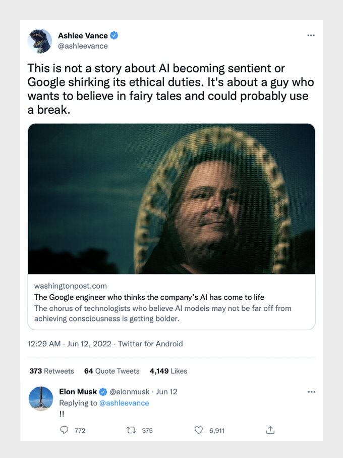Open three-dot menu on Elon Musk's reply
Image resolution: width=343 pixels, height=458 pixels.
coord(311,392)
